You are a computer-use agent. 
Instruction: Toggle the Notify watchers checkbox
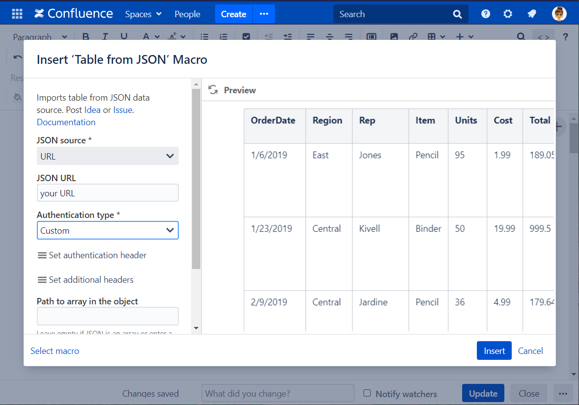pos(367,393)
